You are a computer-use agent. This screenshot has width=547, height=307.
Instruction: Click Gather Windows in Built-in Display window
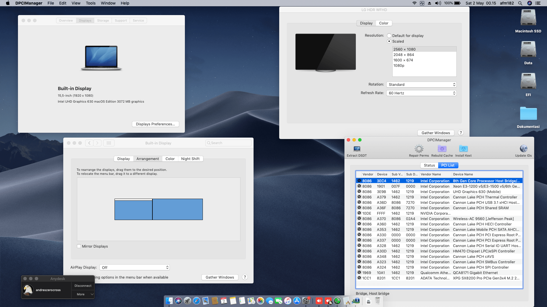pyautogui.click(x=220, y=277)
